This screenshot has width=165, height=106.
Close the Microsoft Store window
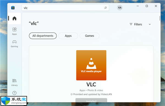click(x=156, y=6)
